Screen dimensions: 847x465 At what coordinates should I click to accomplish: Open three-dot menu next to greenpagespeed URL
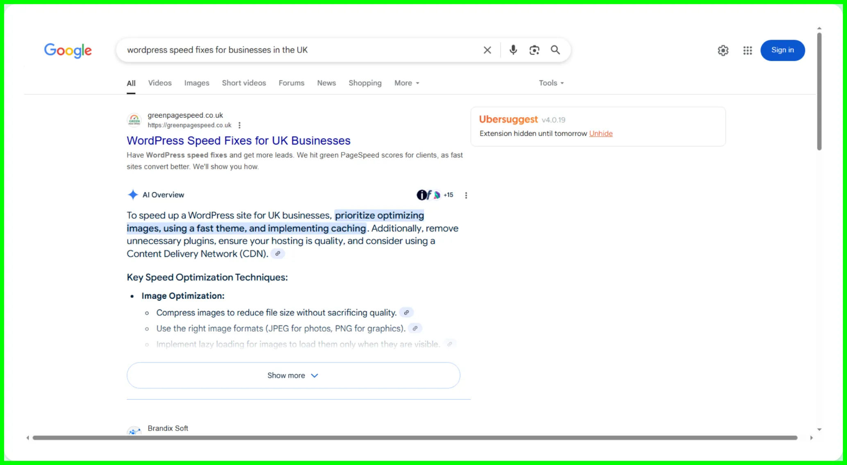[x=240, y=125]
